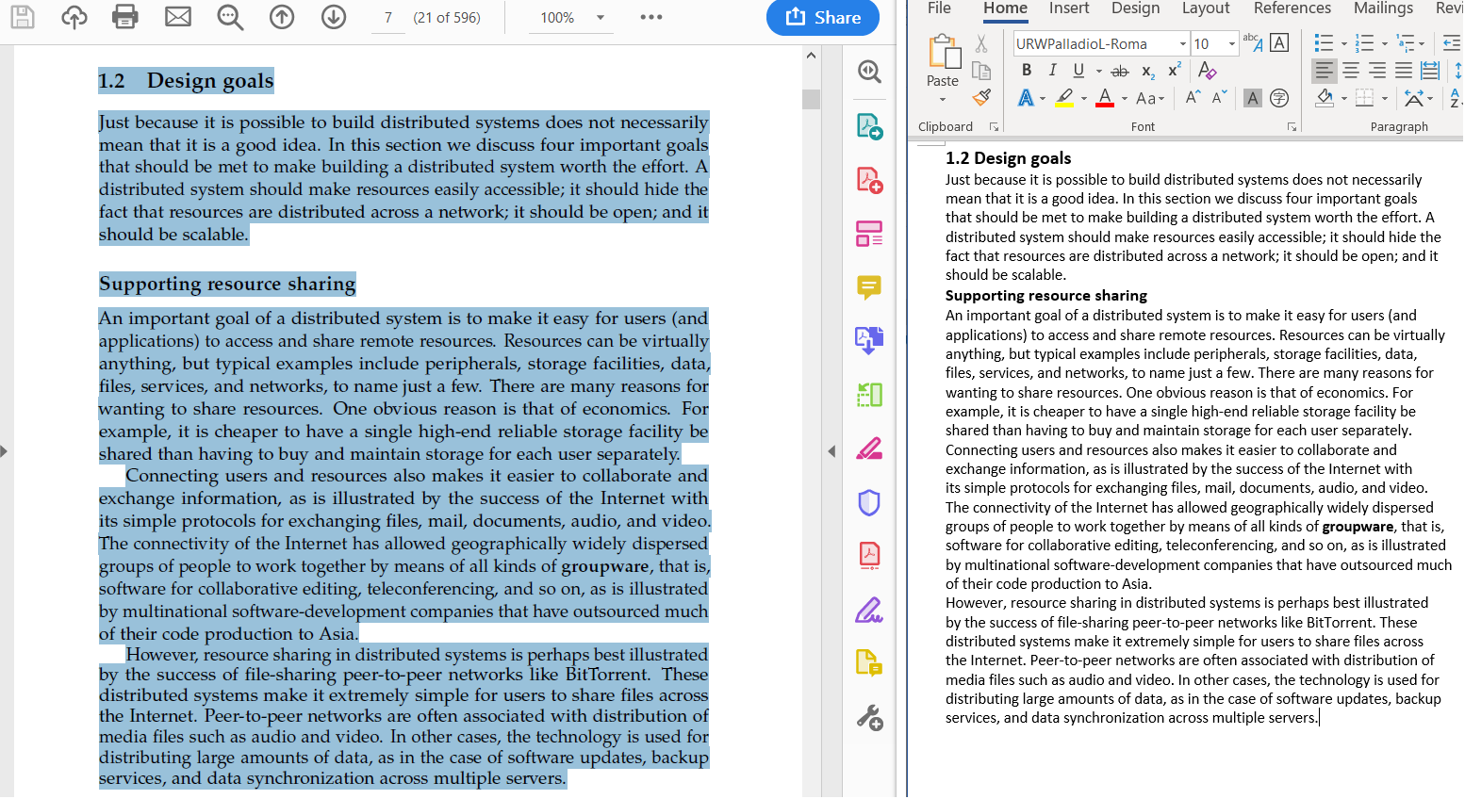The width and height of the screenshot is (1465, 799).
Task: Click the PDF page number field
Action: pos(388,18)
